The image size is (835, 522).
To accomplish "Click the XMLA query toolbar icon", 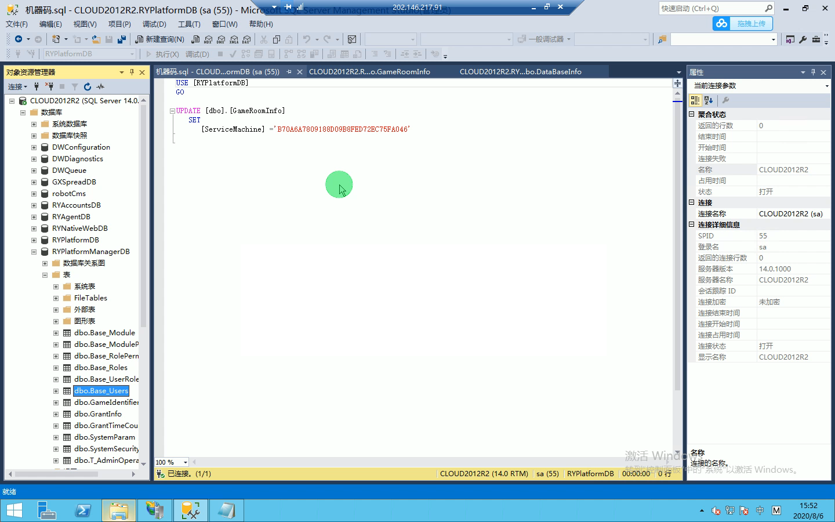I will 234,39.
